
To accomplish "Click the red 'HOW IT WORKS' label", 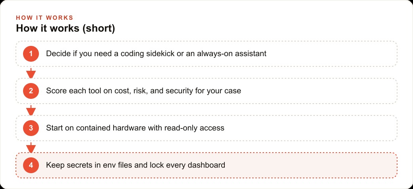I will pyautogui.click(x=44, y=17).
